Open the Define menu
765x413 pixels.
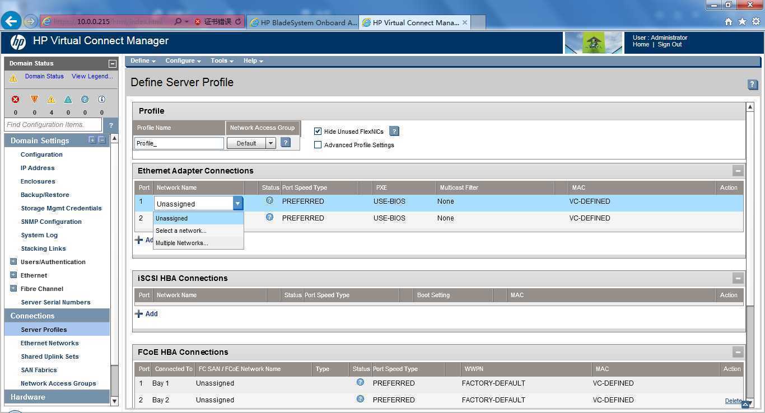click(143, 61)
